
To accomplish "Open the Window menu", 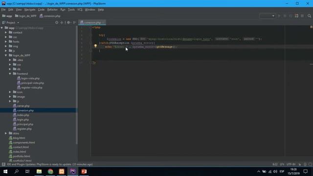I will [90, 10].
